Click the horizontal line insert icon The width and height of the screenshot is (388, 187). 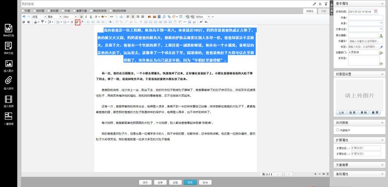pyautogui.click(x=185, y=22)
